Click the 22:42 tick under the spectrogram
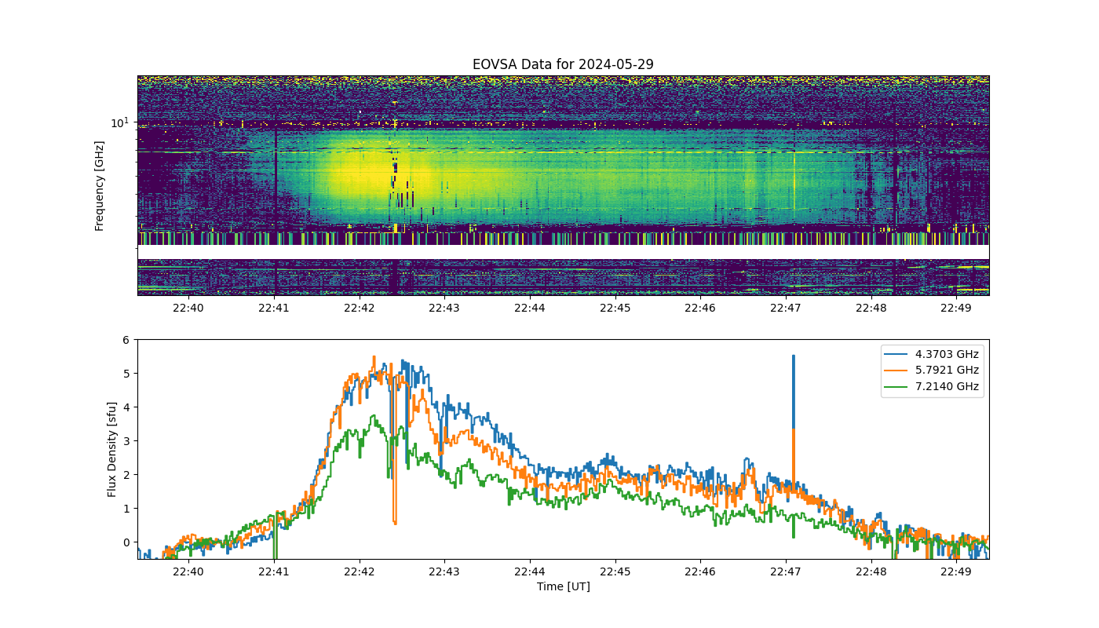 pyautogui.click(x=359, y=308)
